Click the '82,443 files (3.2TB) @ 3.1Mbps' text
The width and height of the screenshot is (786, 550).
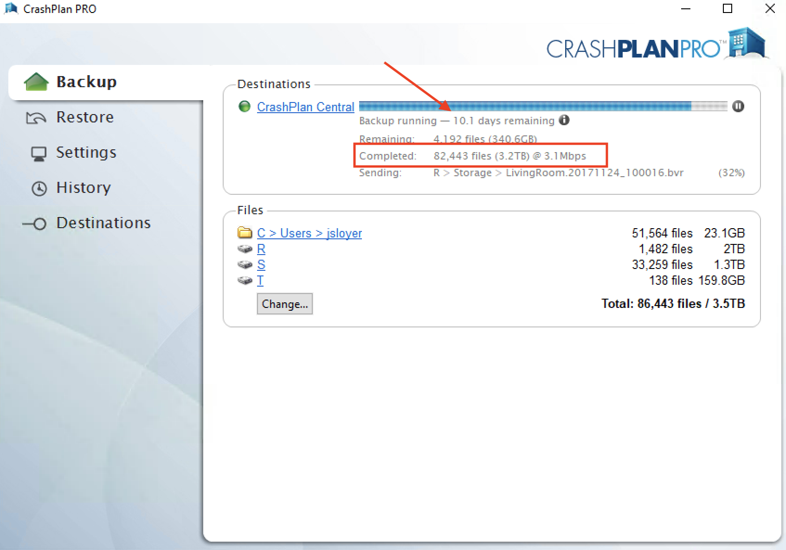click(510, 156)
